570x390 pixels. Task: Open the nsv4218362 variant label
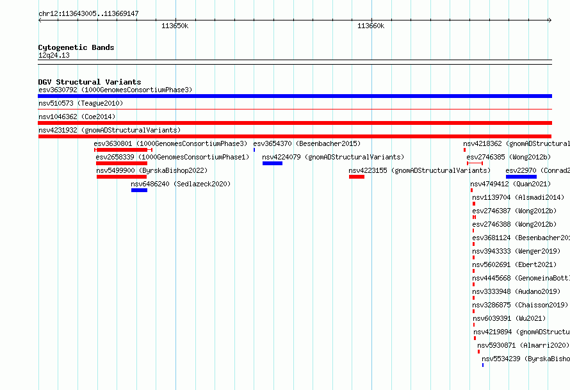[517, 143]
